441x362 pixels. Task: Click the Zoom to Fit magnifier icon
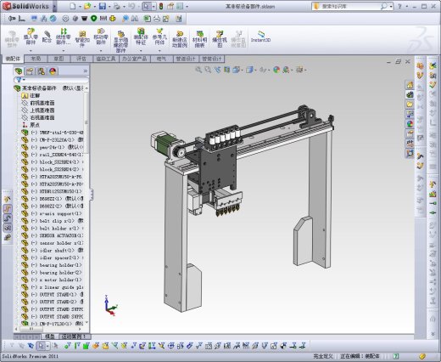pyautogui.click(x=198, y=70)
